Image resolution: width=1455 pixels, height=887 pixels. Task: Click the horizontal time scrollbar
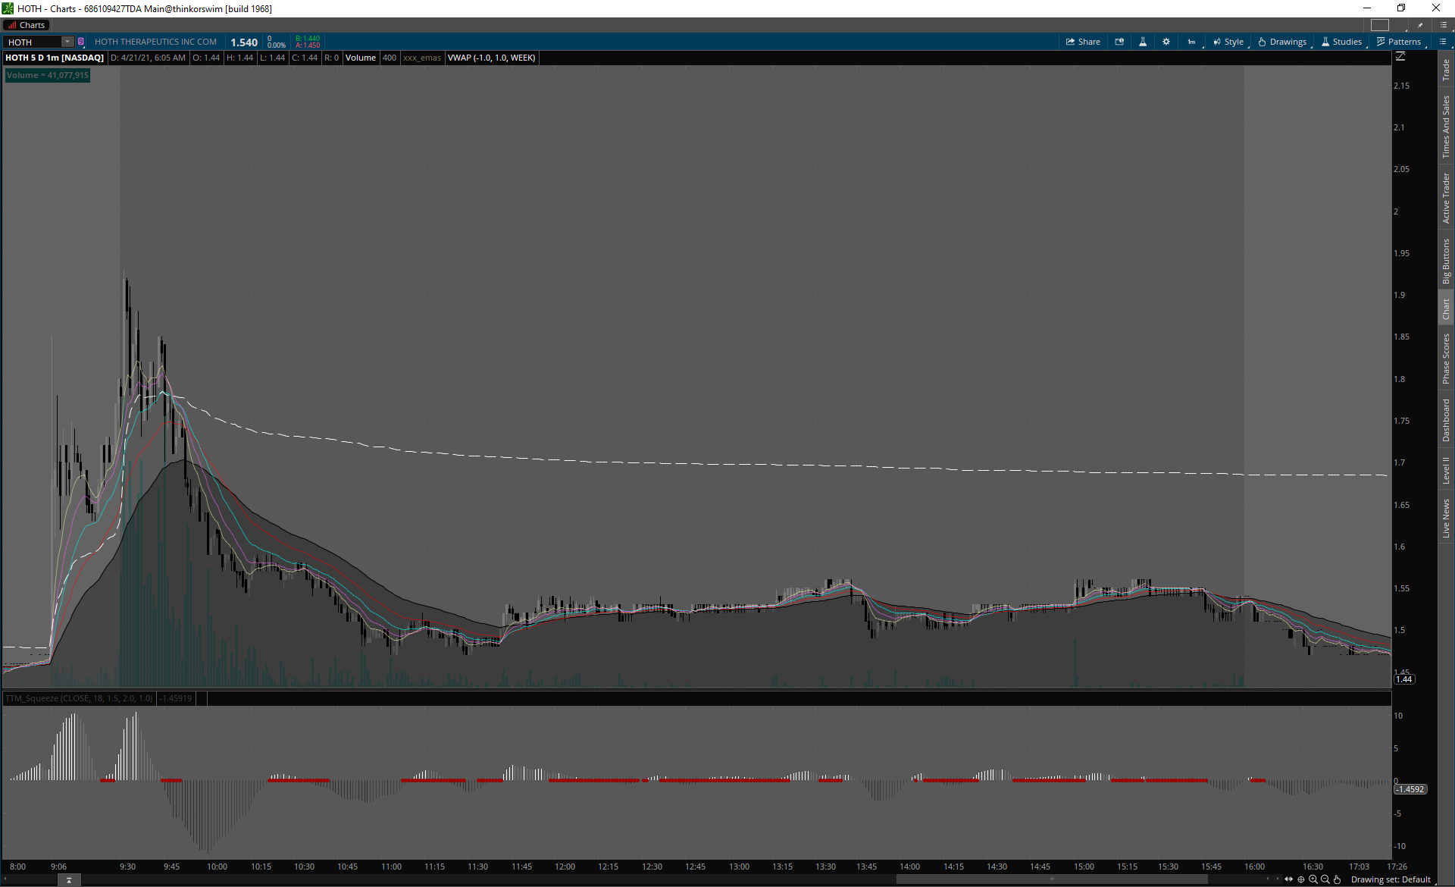point(1051,879)
